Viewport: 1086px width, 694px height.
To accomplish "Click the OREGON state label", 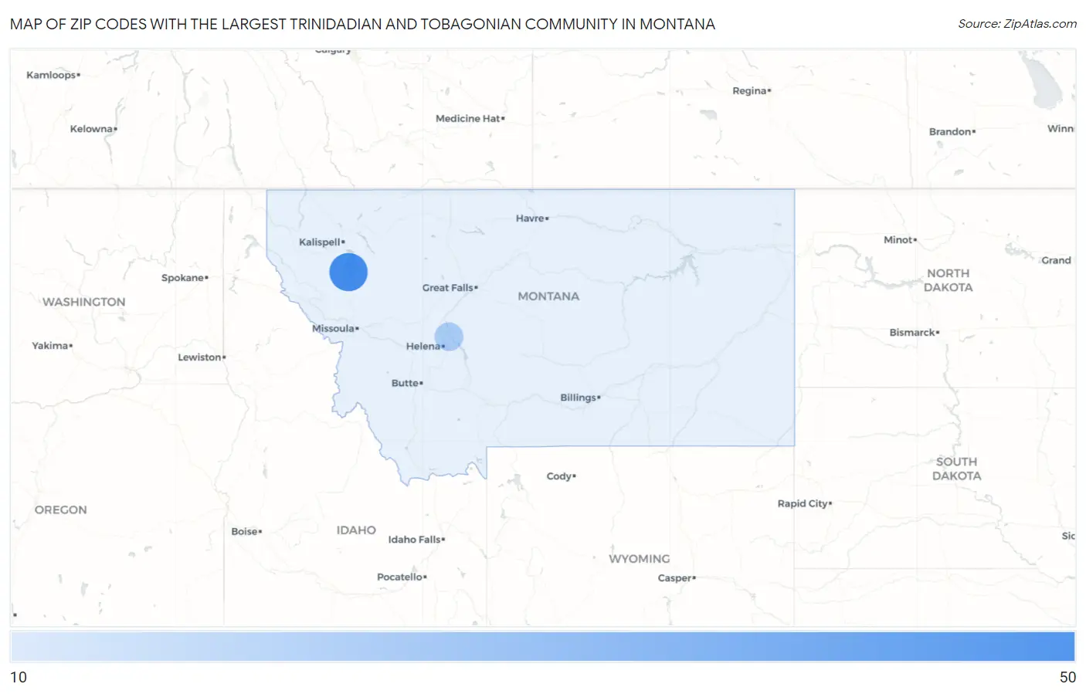I will coord(60,509).
